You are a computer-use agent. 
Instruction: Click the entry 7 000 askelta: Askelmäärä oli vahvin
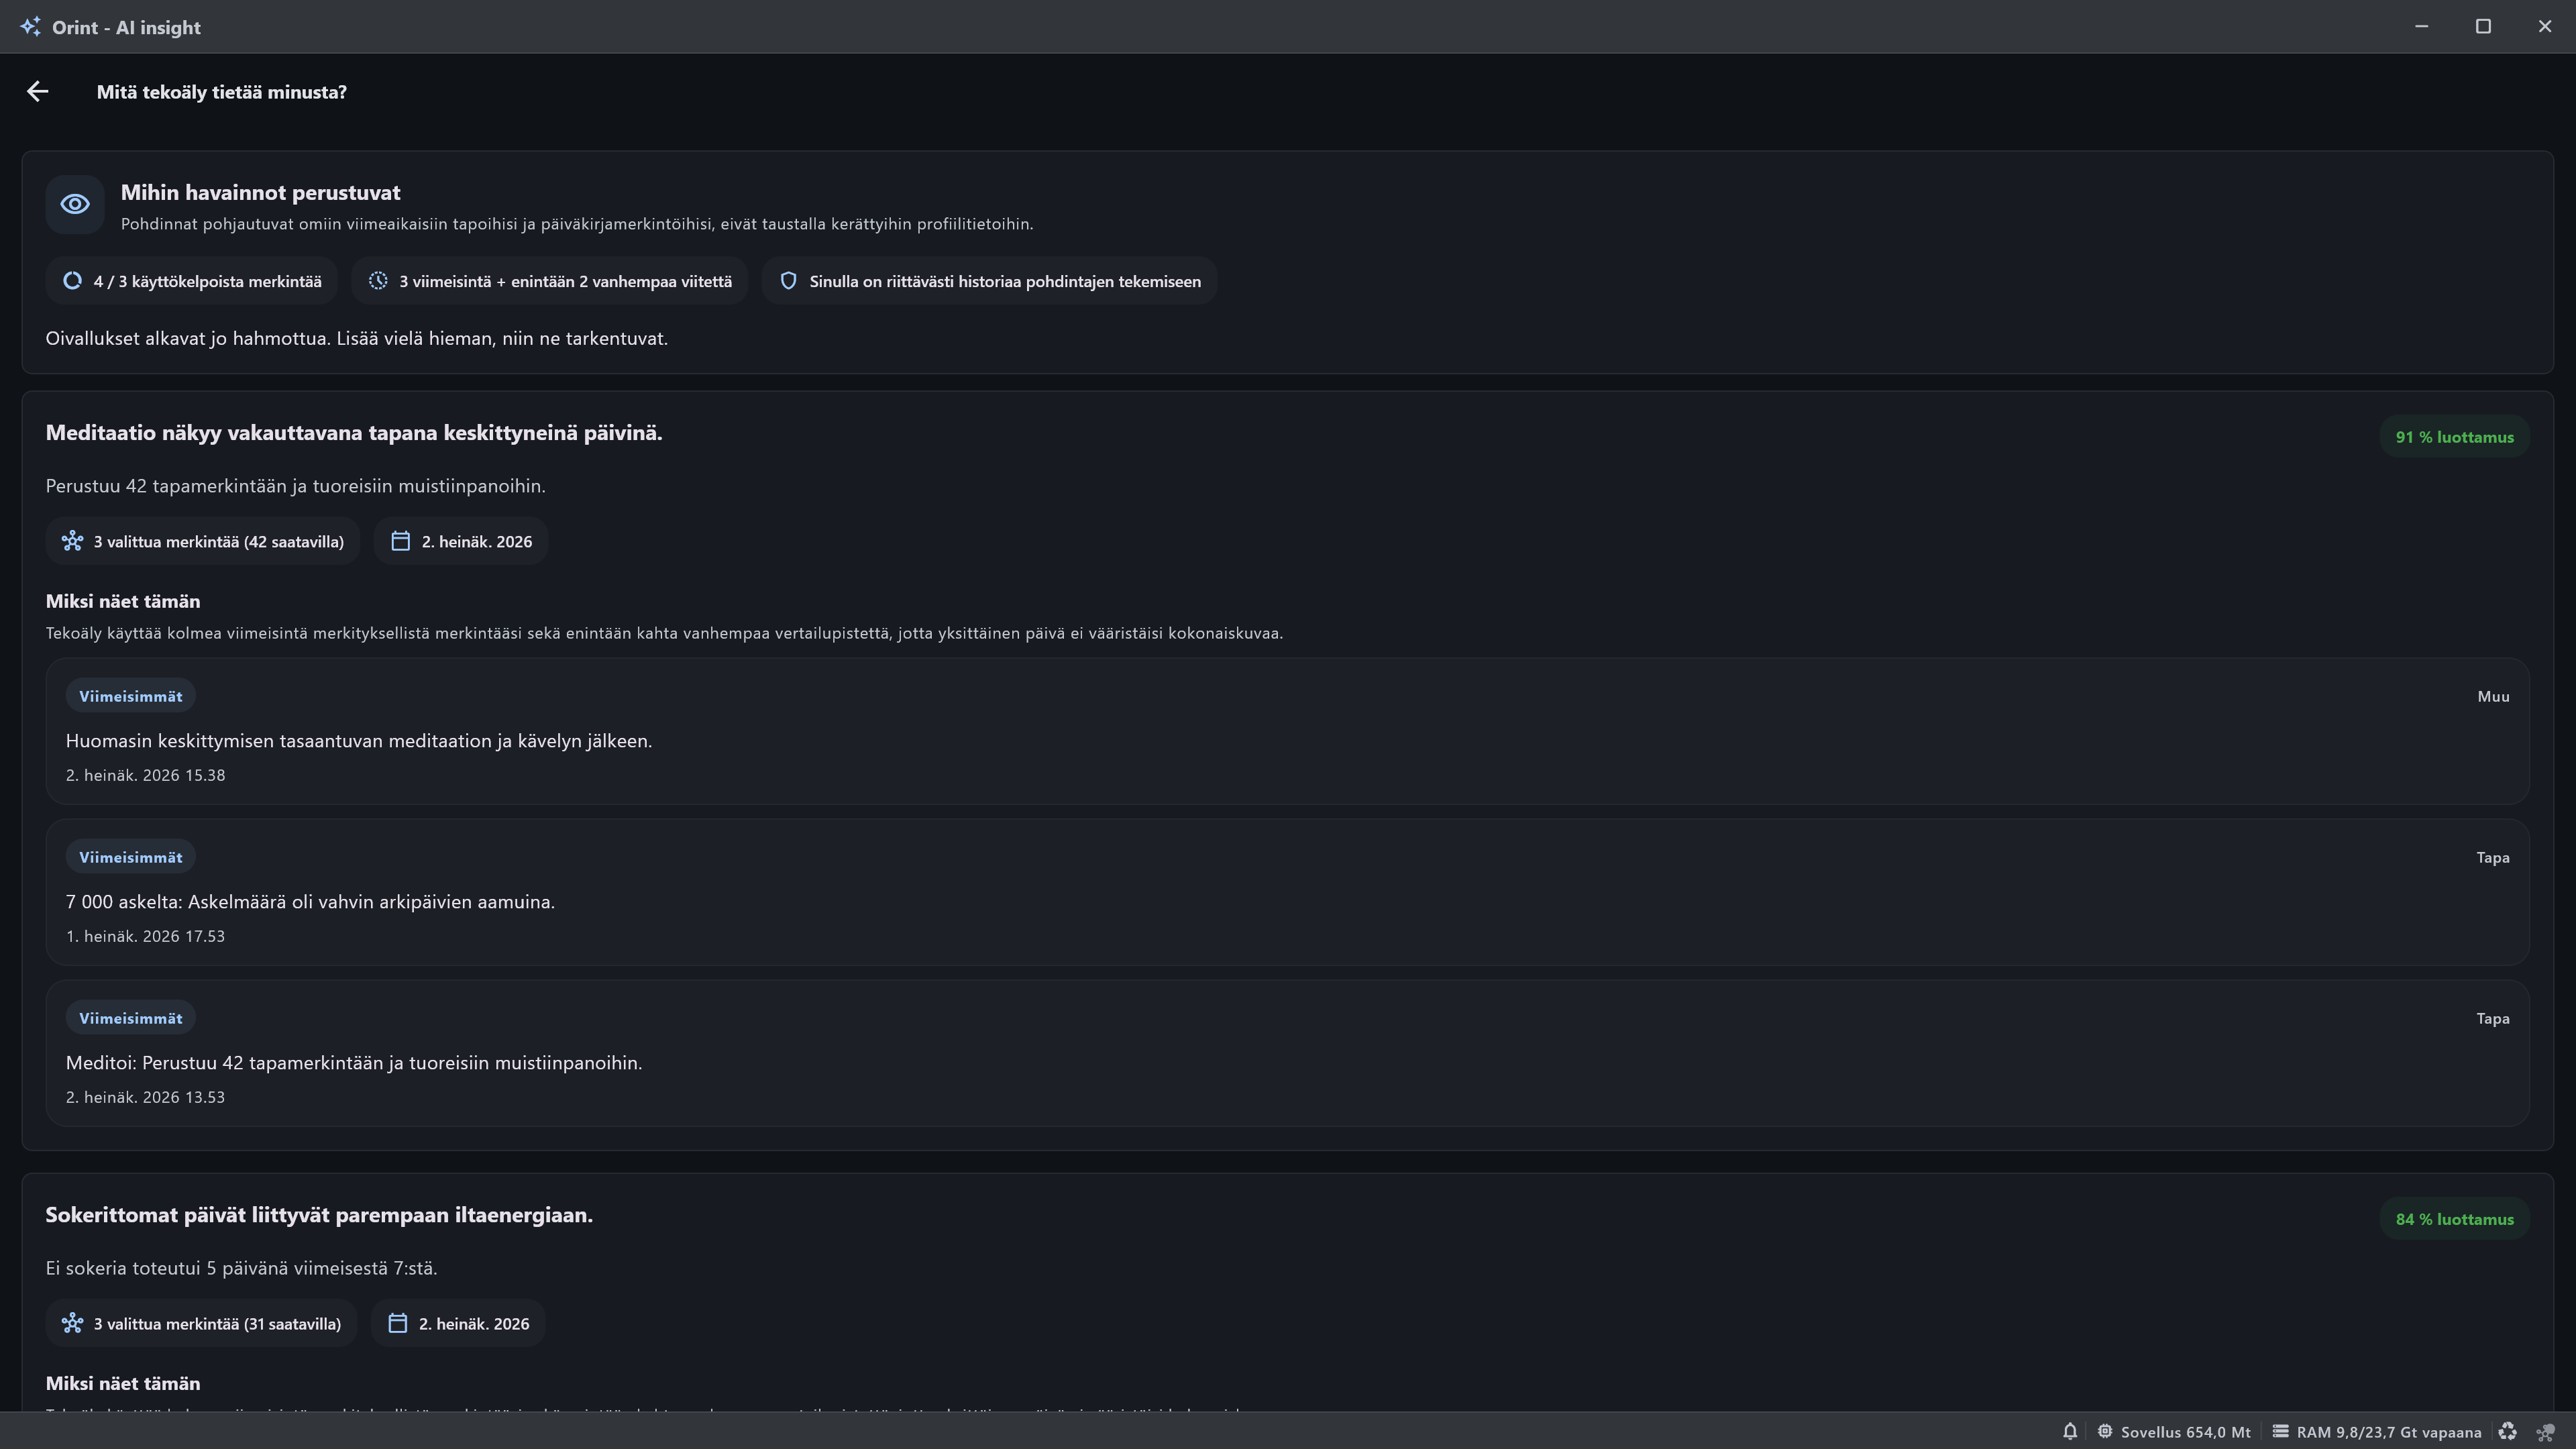coord(310,902)
